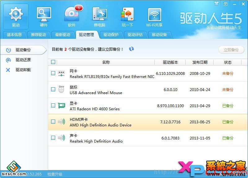The image size is (248, 178).
Task: Click date 2013-06-25
Action: tap(200, 122)
